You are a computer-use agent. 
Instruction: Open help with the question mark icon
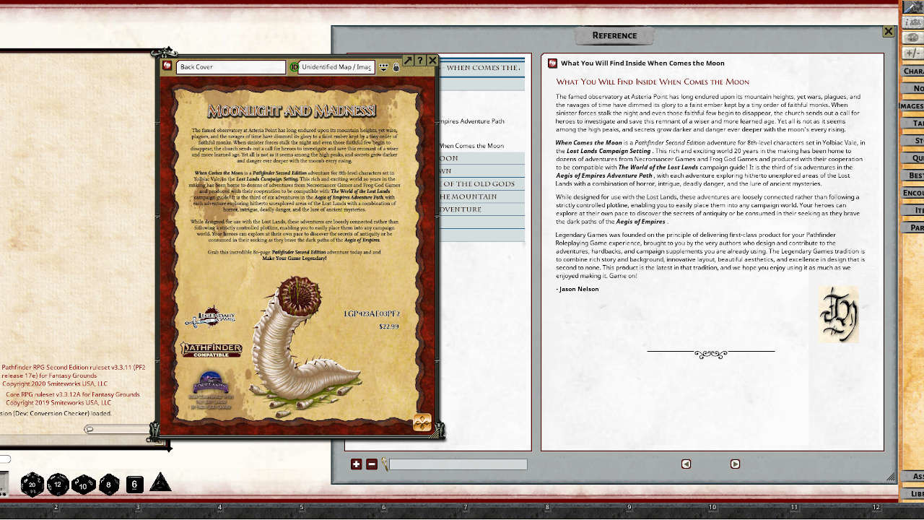click(x=421, y=61)
